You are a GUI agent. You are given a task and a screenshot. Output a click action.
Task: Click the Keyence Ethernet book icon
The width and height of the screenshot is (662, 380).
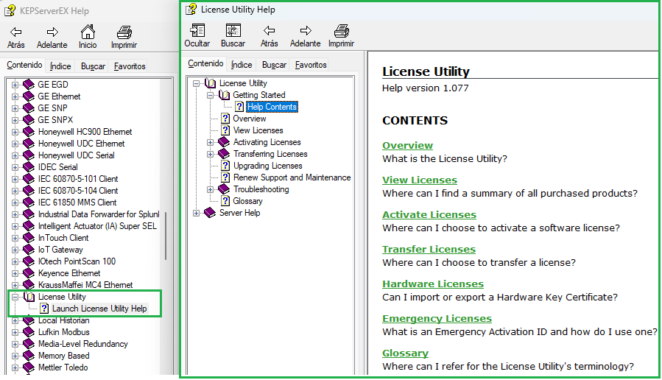pyautogui.click(x=29, y=273)
